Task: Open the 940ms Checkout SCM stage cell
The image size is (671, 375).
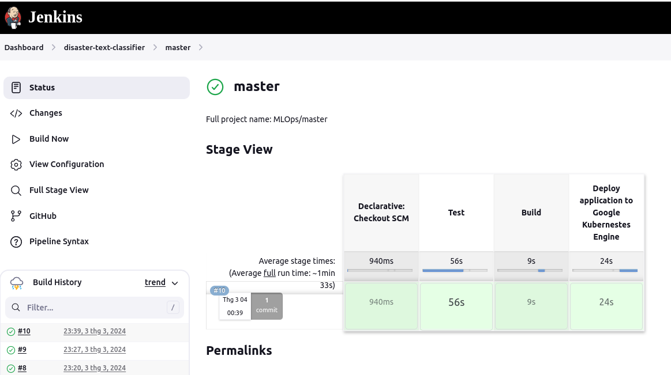Action: (x=381, y=306)
